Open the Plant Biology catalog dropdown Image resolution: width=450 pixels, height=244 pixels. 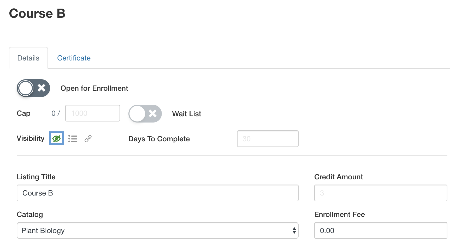157,230
